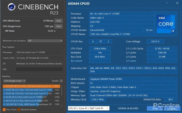Image resolution: width=182 pixels, height=113 pixels.
Task: Click the Cinebench Processor system field
Action: pyautogui.click(x=39, y=52)
